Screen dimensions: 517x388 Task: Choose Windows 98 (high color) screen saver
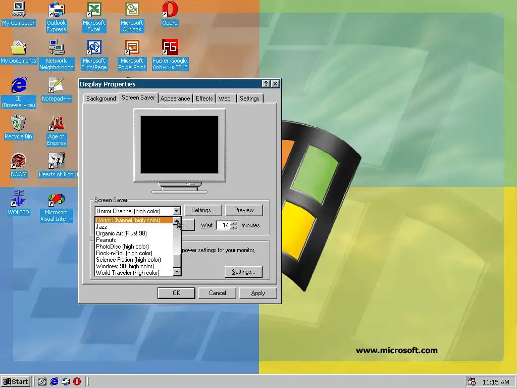(134, 266)
